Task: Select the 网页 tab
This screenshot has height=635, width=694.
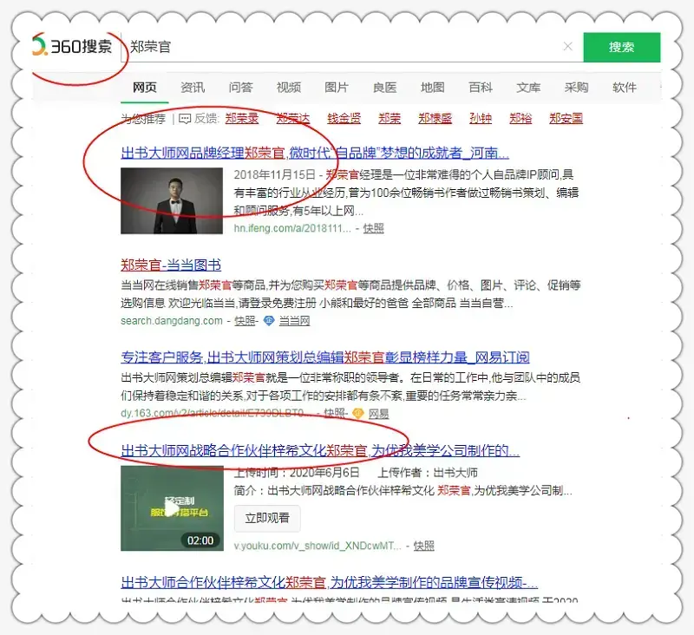Action: [145, 88]
